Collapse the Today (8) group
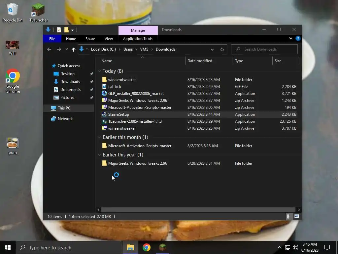 (x=99, y=71)
